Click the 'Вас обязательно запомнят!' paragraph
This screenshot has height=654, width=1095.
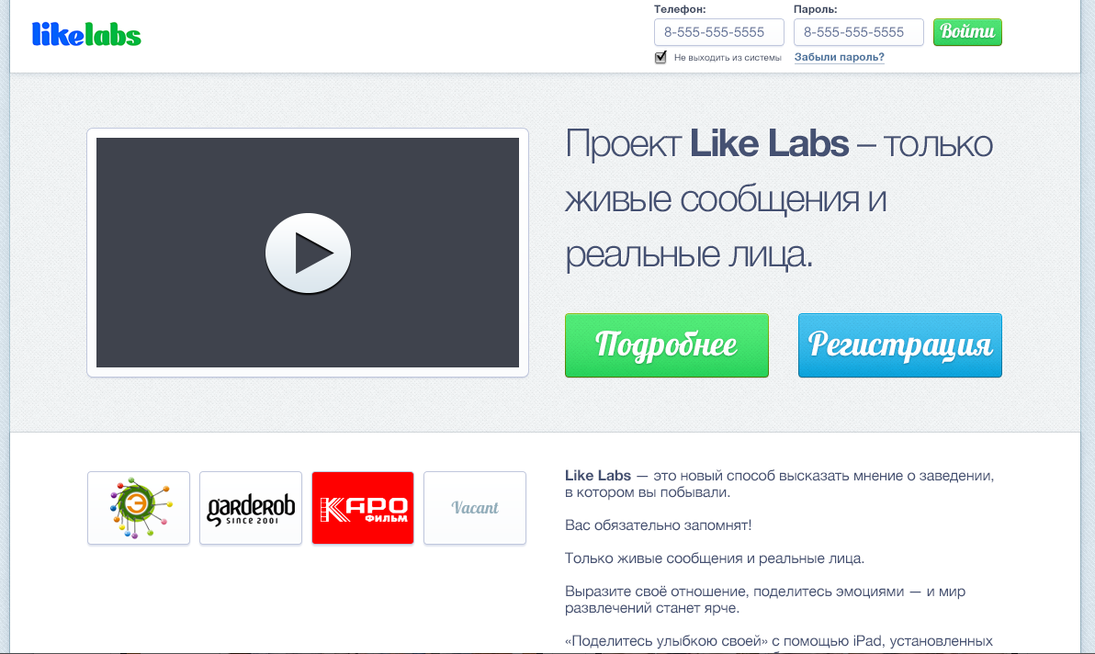(659, 524)
